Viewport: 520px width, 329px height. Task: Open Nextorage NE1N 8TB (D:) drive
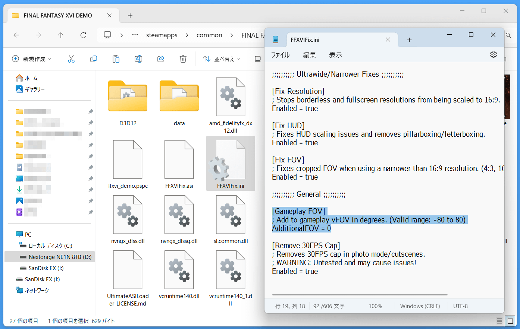click(x=50, y=257)
